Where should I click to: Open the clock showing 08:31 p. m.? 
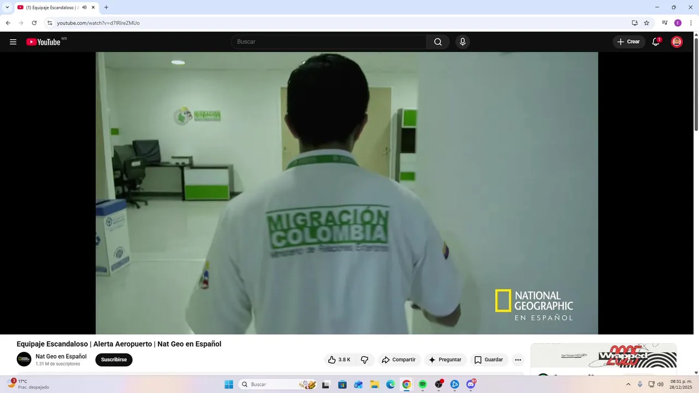[680, 384]
